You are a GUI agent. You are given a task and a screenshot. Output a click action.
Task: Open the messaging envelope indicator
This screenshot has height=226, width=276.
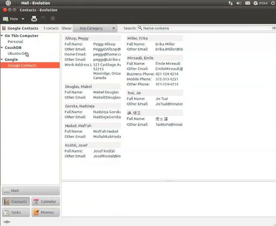[248, 3]
